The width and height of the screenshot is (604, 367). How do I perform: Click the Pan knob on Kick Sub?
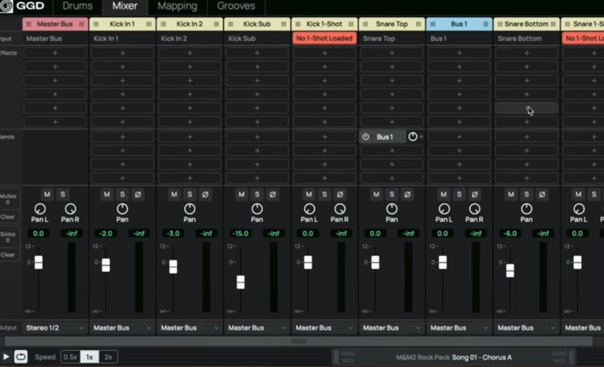(257, 209)
